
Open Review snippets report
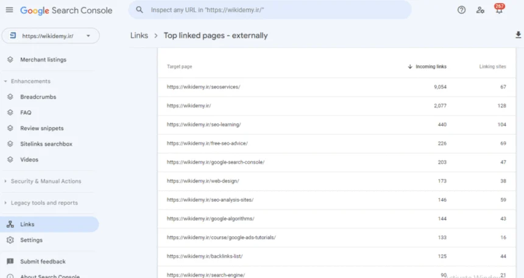click(x=42, y=128)
